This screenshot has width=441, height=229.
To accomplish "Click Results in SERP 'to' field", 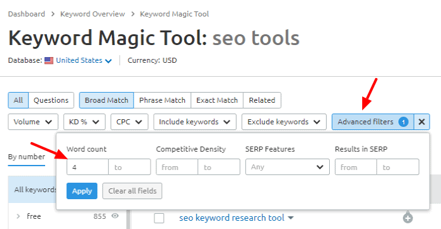I will tap(398, 167).
